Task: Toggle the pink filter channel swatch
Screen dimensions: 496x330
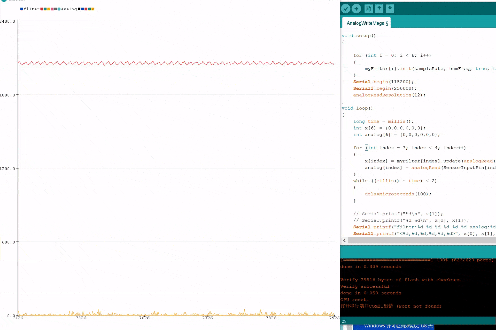Action: (x=52, y=9)
